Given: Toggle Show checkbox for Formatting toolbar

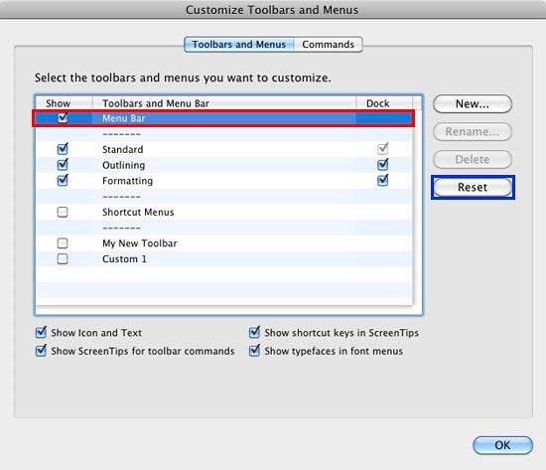Looking at the screenshot, I should tap(63, 180).
